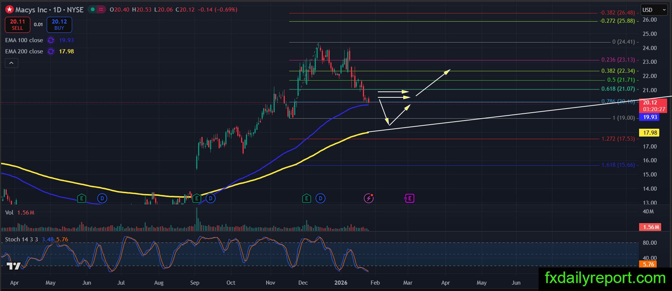Click the EMA 100 close indicator icon
The width and height of the screenshot is (672, 291).
[x=51, y=40]
